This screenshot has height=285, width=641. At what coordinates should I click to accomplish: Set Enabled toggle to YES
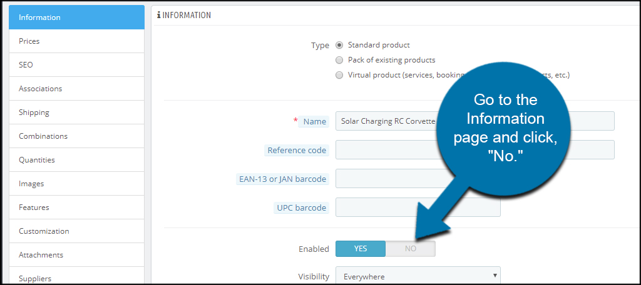pos(361,249)
